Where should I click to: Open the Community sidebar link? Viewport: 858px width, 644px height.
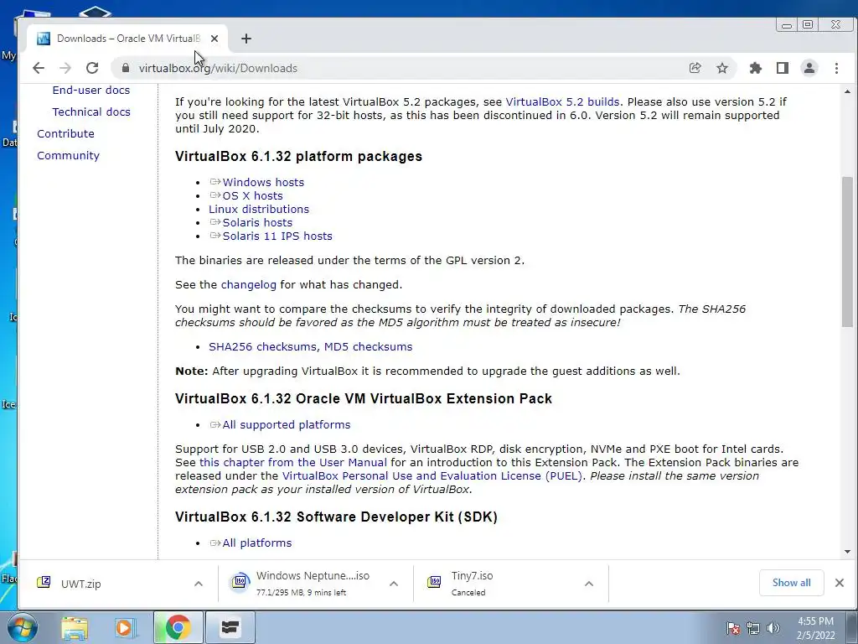click(x=69, y=156)
